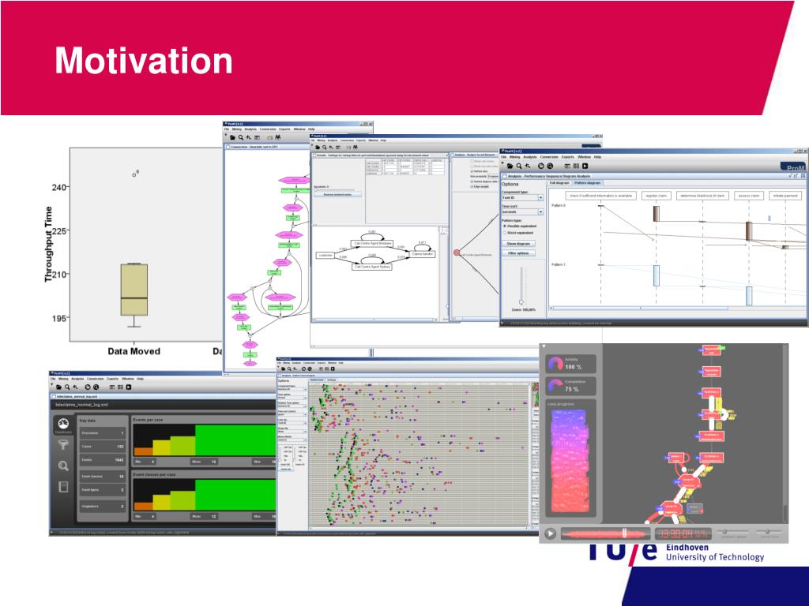The height and width of the screenshot is (606, 809).
Task: Click the Cases row in Key data
Action: point(103,447)
